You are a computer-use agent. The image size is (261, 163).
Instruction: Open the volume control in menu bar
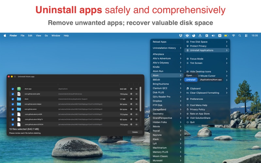click(x=213, y=36)
